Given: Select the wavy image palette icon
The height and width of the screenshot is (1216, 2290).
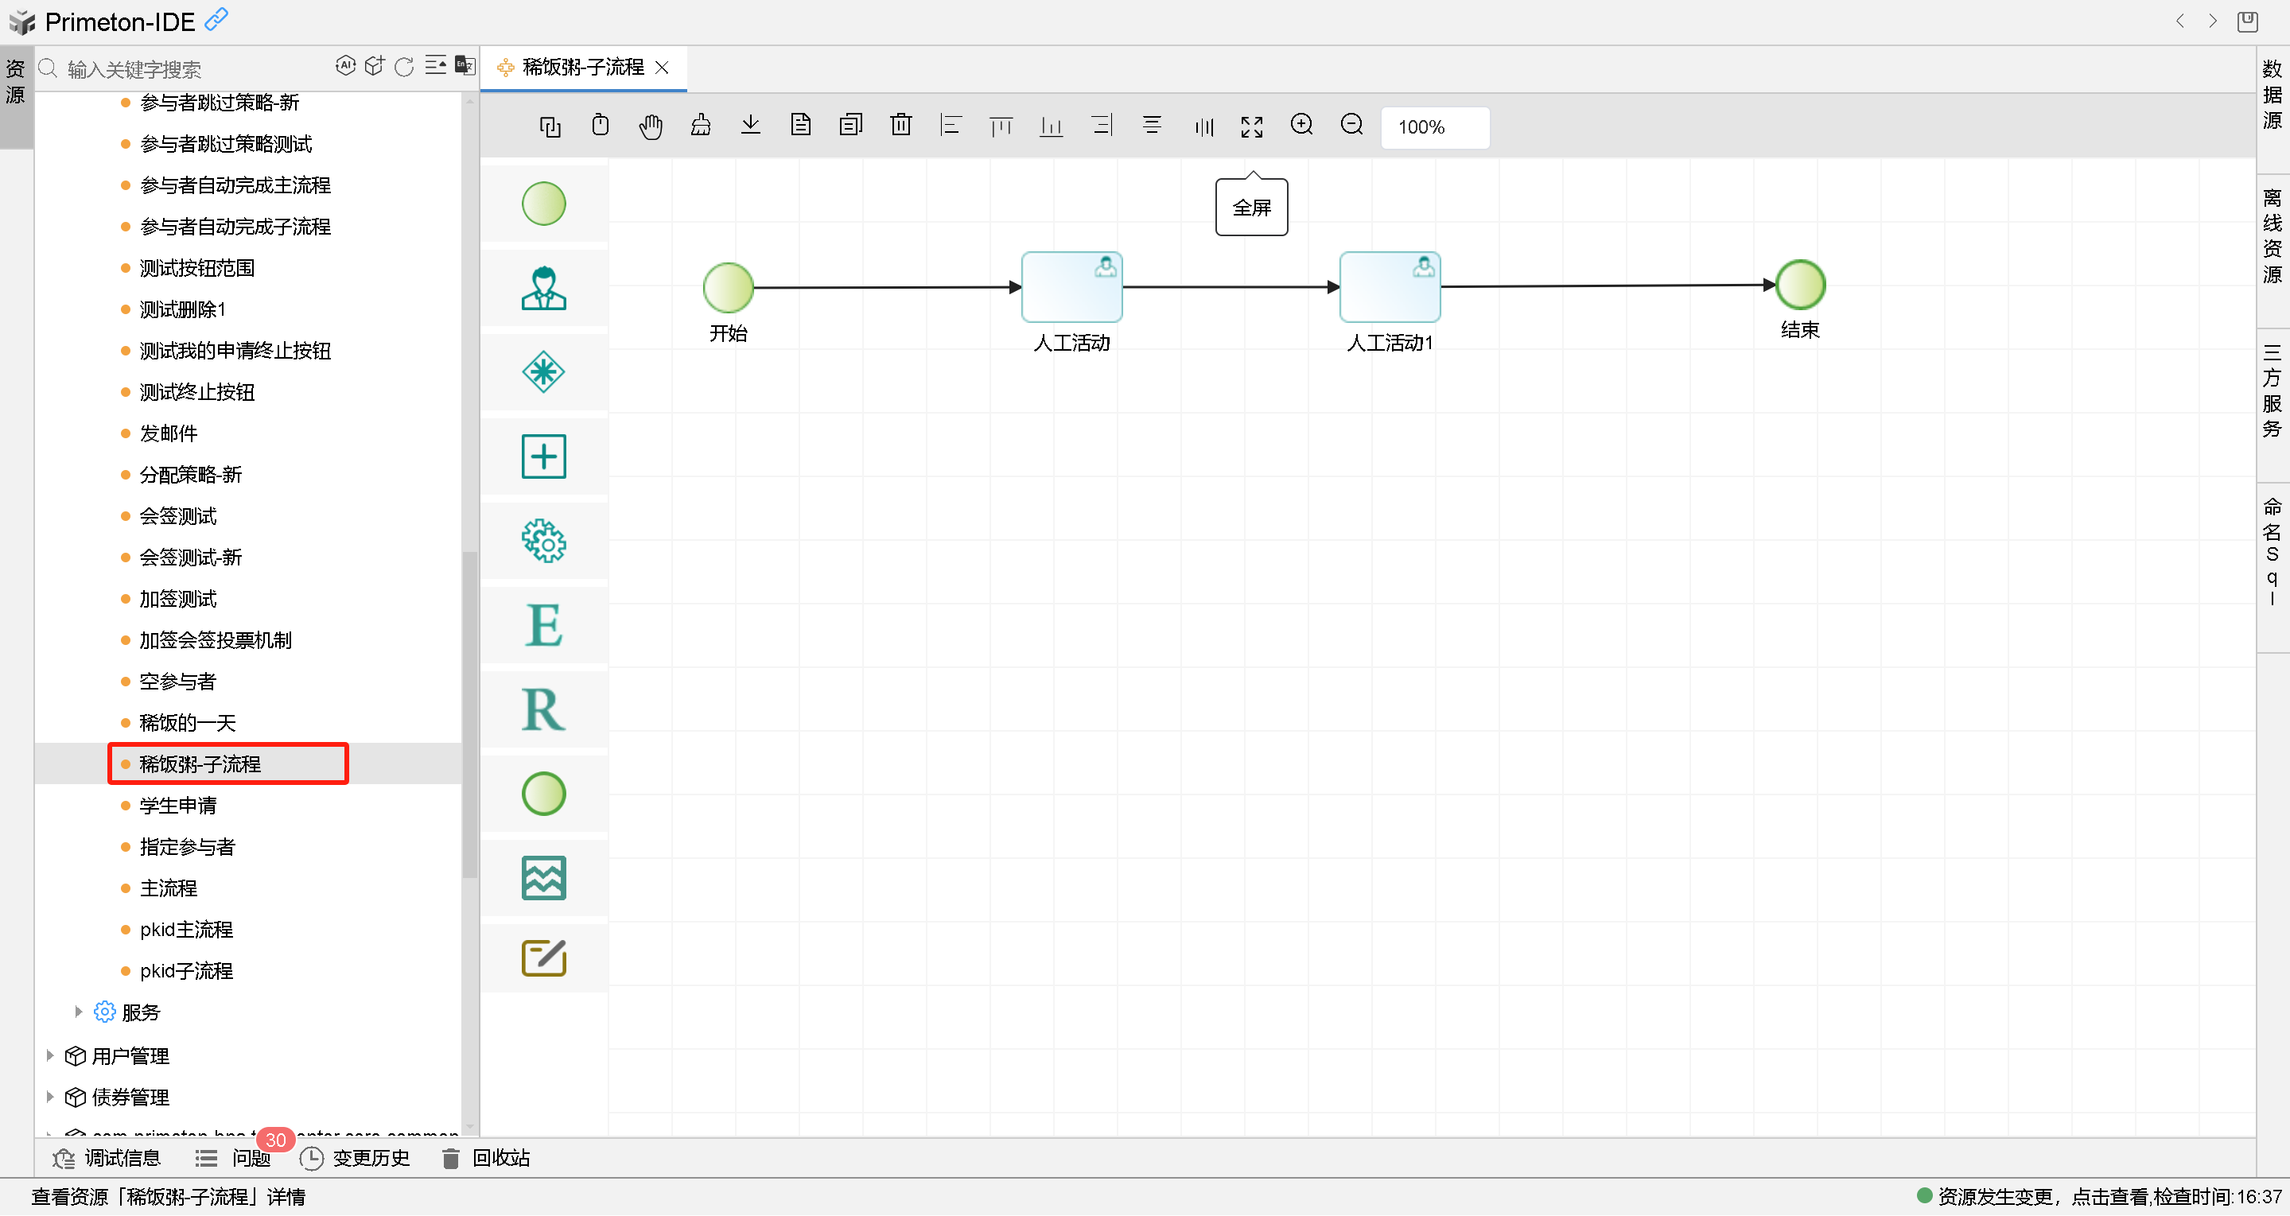Looking at the screenshot, I should pos(543,878).
